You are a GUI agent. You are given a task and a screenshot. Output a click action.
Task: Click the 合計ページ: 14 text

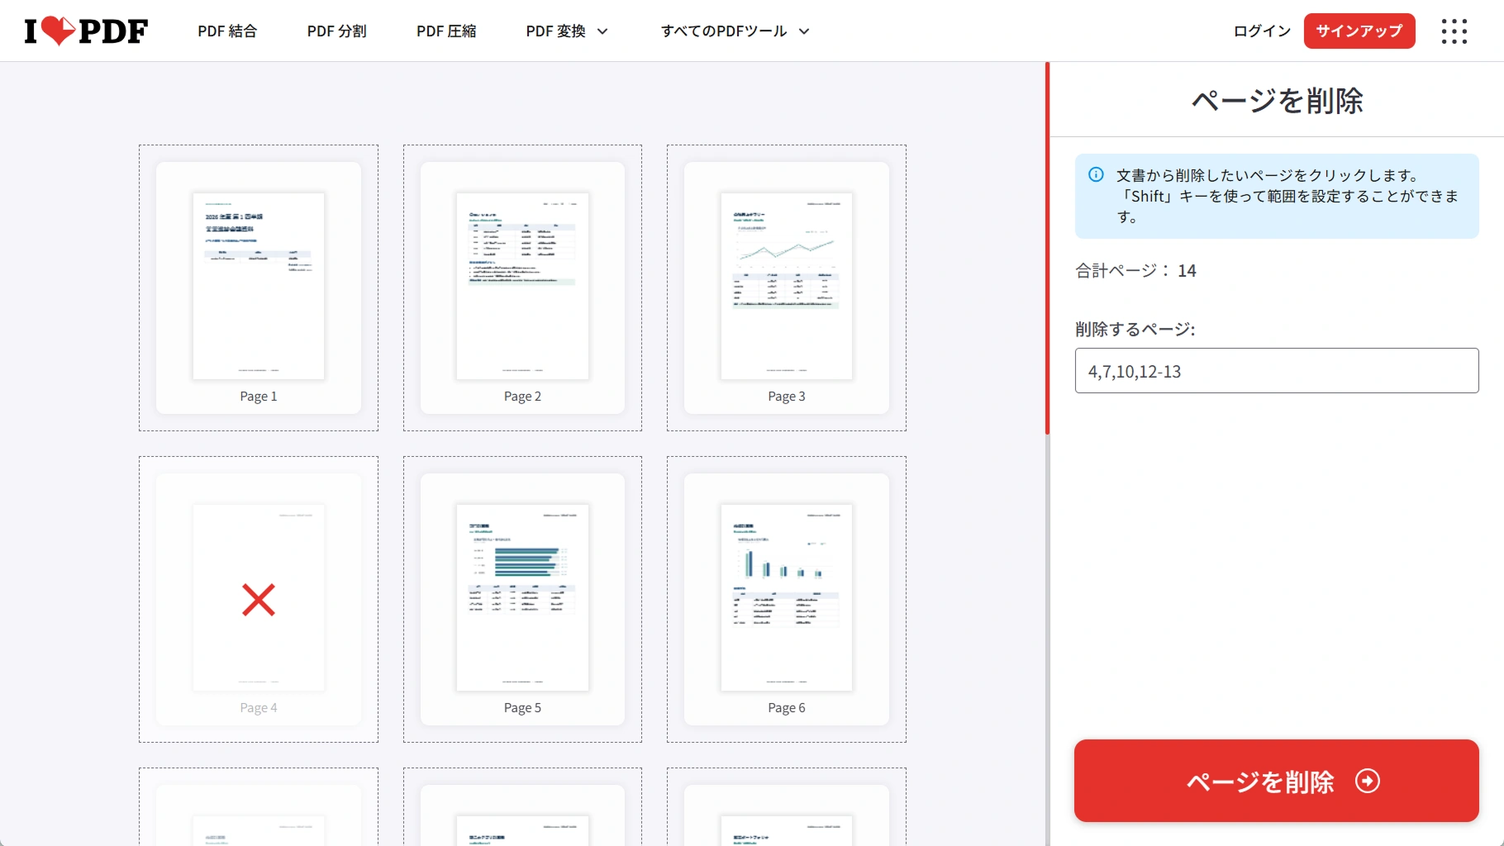(1135, 271)
